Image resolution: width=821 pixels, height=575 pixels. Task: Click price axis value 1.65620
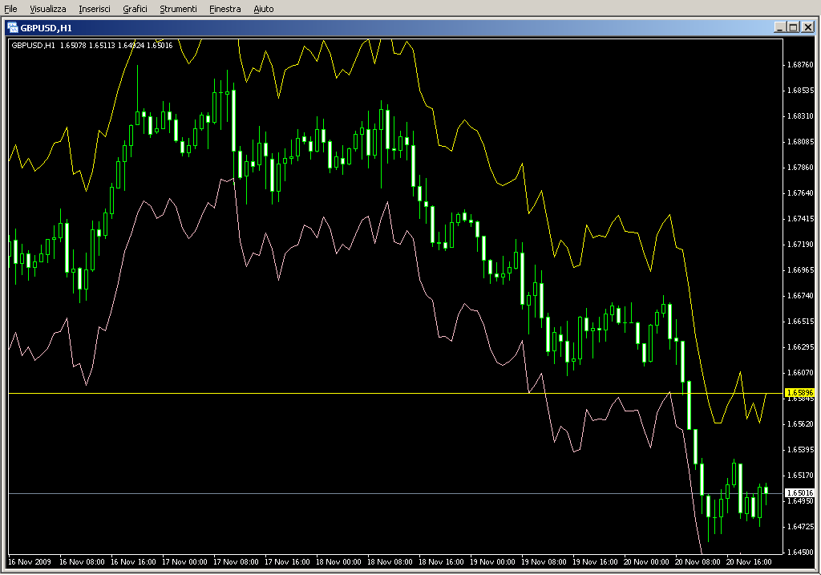pyautogui.click(x=801, y=424)
